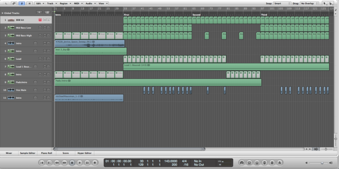Toggle the autopunch transport button
339x169 pixels.
click(257, 163)
